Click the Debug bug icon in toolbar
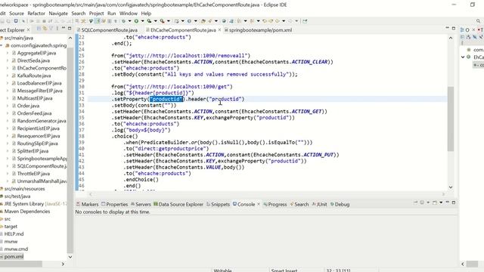The height and width of the screenshot is (272, 484). click(x=123, y=21)
